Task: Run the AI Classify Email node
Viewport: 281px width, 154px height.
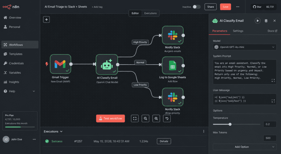Action: 257,21
